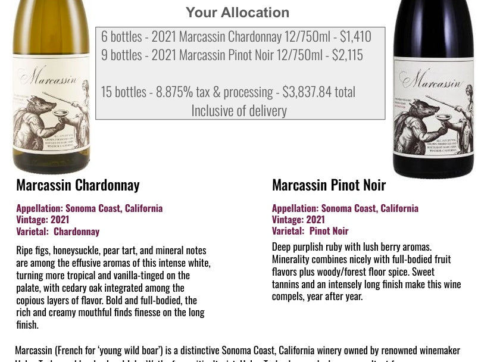This screenshot has height=362, width=478.
Task: Click Vintage: 2021 under Chardonnay
Action: point(43,220)
